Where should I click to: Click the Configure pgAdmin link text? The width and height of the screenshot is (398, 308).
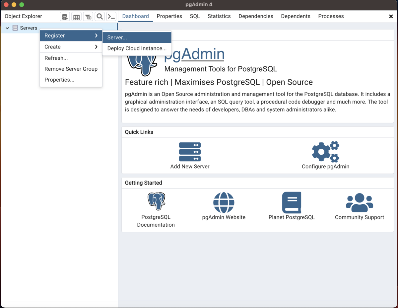point(325,167)
